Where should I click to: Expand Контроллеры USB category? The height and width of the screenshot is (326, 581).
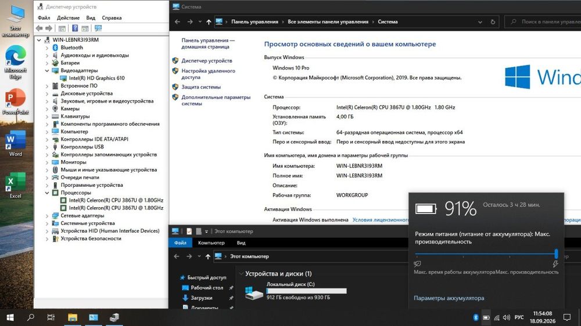coord(47,147)
